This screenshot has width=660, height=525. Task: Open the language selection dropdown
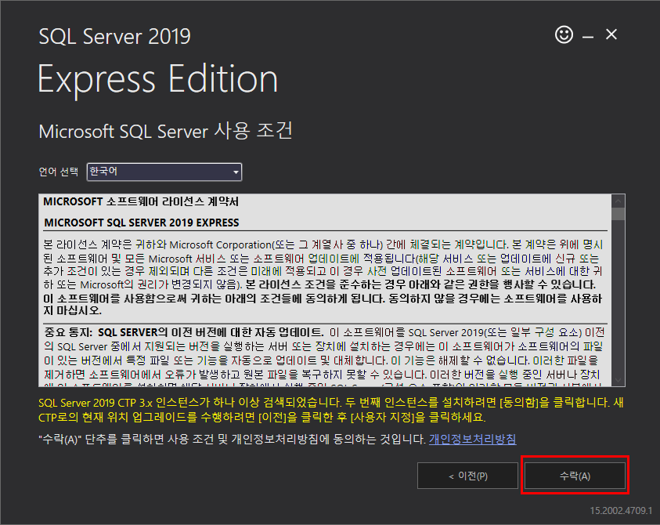[164, 172]
